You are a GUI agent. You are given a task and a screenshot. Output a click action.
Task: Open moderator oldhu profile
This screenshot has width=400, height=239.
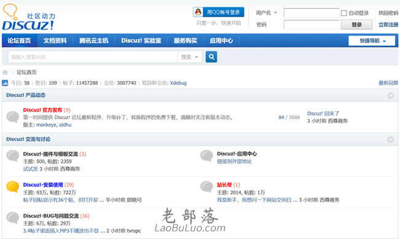pyautogui.click(x=65, y=125)
